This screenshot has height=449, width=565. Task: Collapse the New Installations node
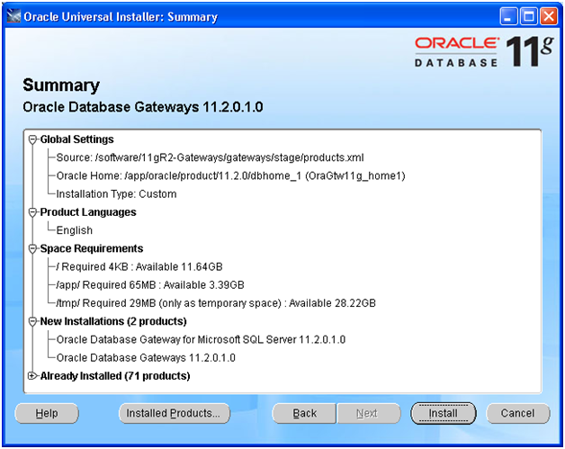(x=32, y=321)
